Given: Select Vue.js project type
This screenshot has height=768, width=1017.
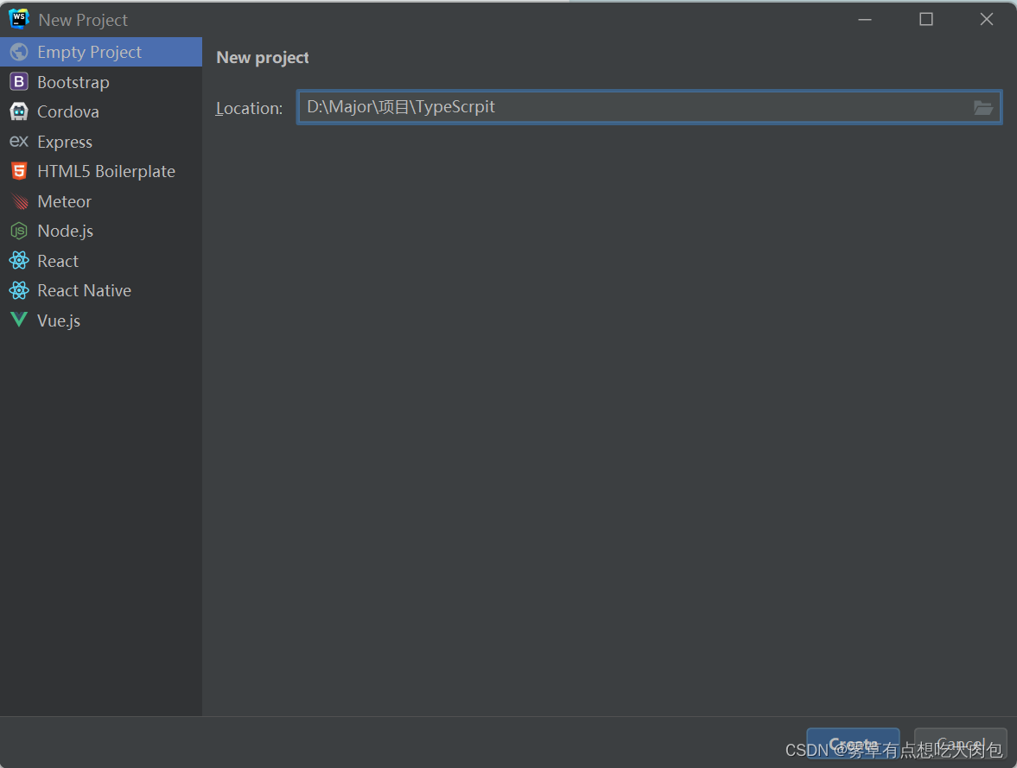Looking at the screenshot, I should (x=101, y=321).
